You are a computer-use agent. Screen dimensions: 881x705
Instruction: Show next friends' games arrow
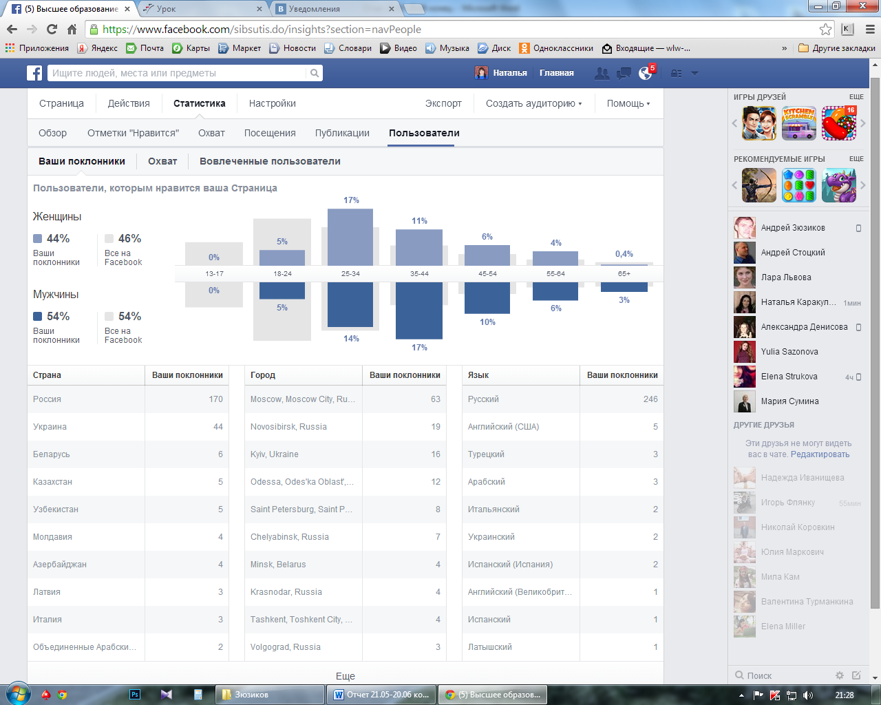point(863,123)
